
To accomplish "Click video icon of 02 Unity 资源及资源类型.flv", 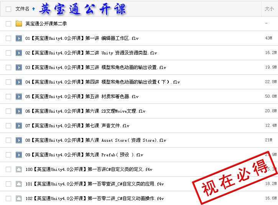I will coord(19,53).
